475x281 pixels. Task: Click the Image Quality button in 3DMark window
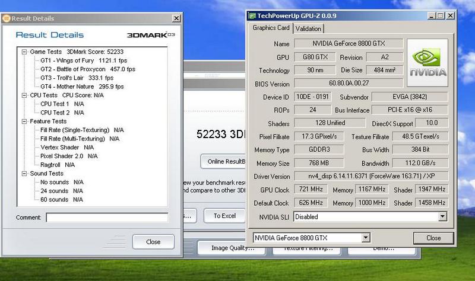pyautogui.click(x=232, y=248)
